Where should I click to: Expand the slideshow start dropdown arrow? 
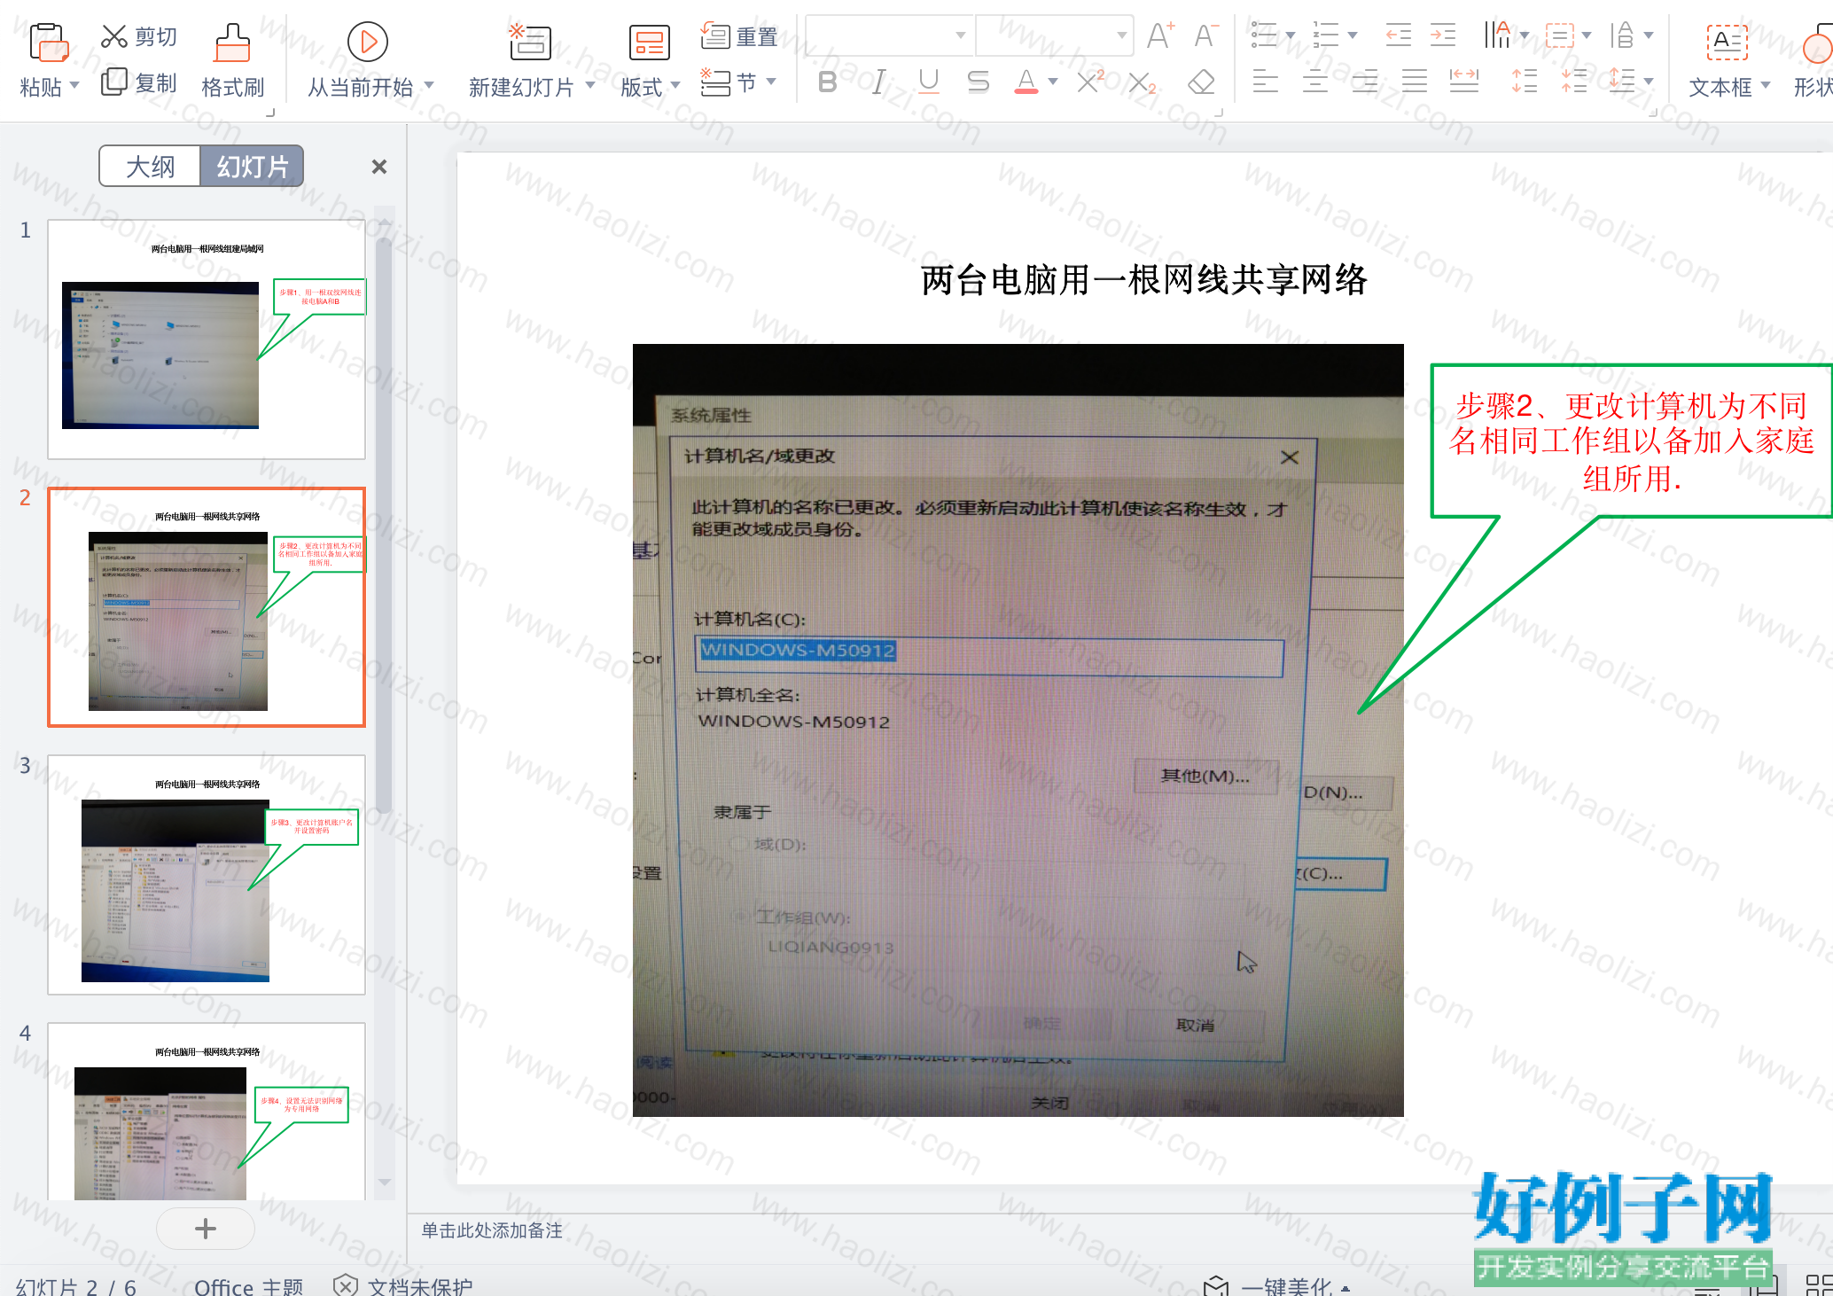point(429,86)
